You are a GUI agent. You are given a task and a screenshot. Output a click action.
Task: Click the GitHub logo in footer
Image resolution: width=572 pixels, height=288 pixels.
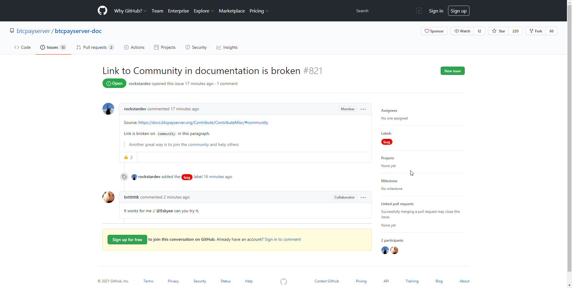coord(284,281)
